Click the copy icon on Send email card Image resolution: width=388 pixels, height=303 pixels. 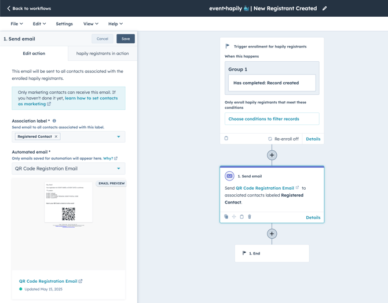coord(226,217)
